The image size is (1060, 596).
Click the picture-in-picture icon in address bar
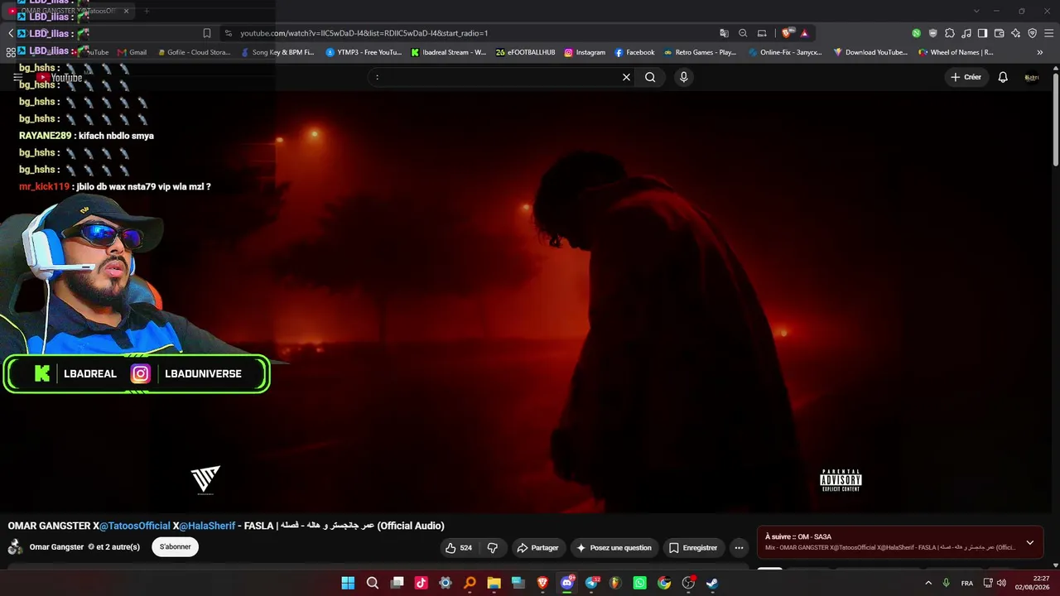click(x=762, y=33)
